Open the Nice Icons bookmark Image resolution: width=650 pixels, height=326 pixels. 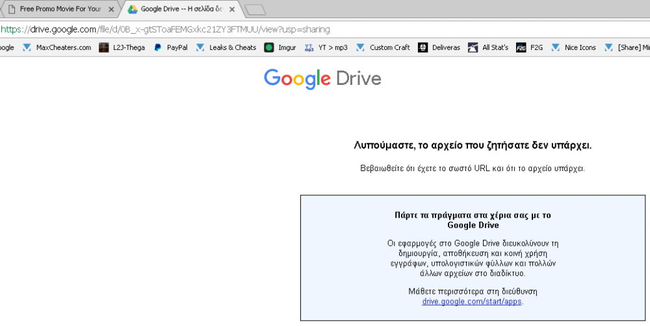coord(574,47)
